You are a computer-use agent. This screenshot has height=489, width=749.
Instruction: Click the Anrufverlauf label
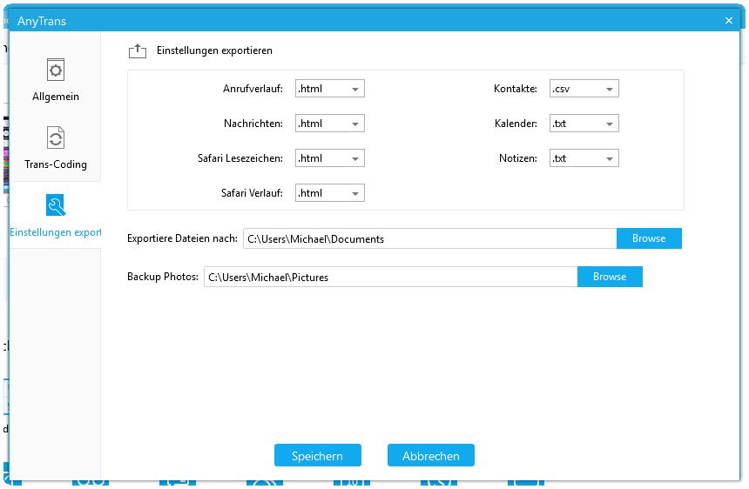pos(253,89)
